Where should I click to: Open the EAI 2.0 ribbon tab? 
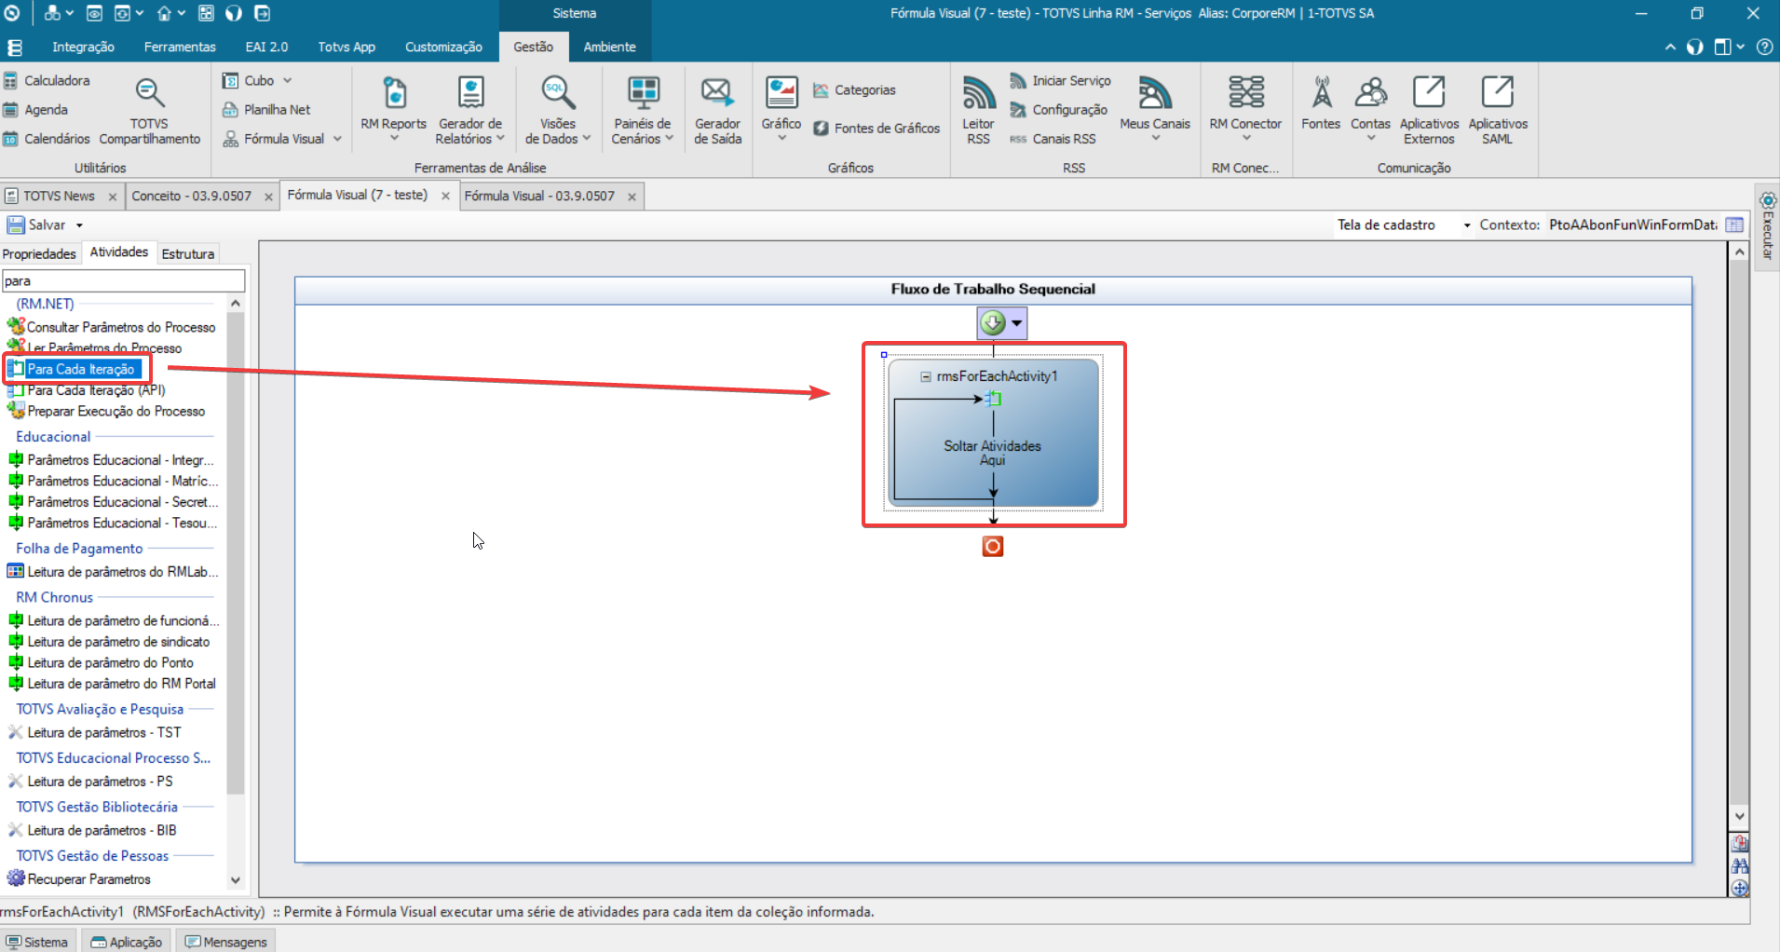tap(266, 47)
